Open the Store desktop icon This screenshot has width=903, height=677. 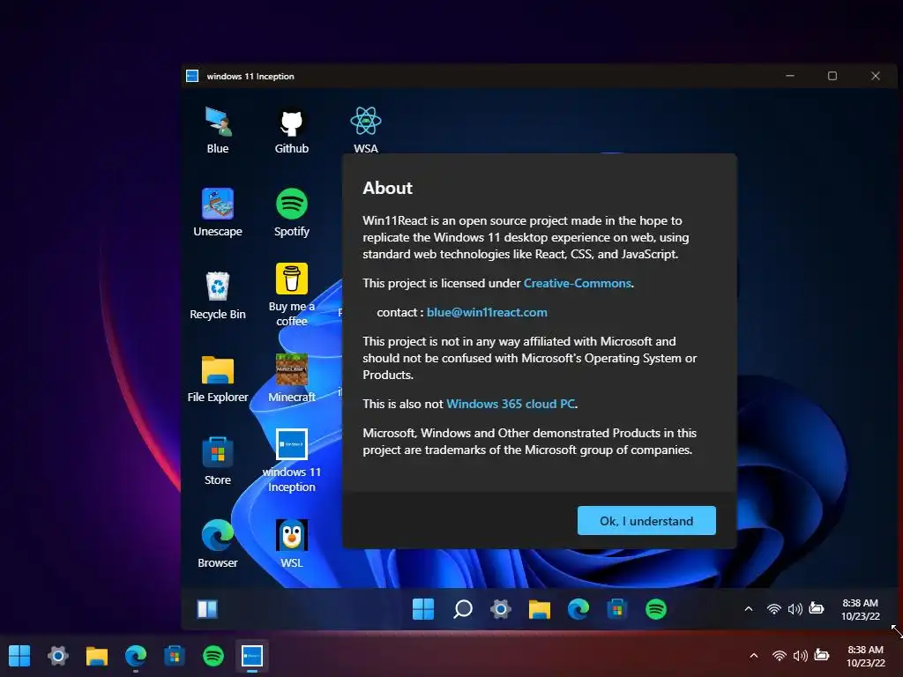[x=218, y=461]
